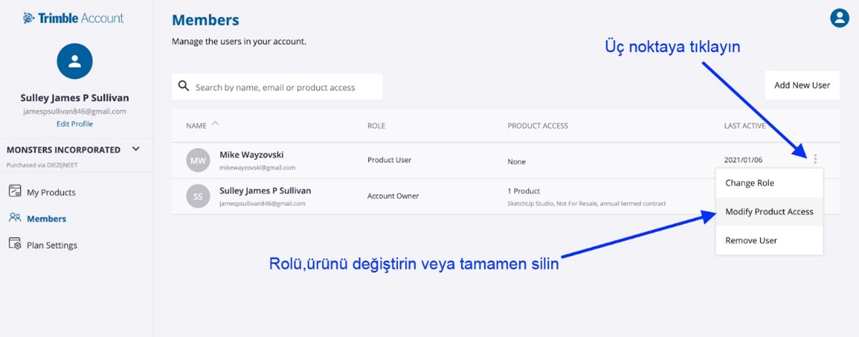Screen dimensions: 859x337
Task: Sort by NAME column arrow
Action: 216,123
